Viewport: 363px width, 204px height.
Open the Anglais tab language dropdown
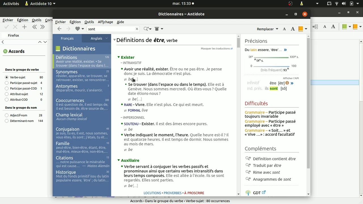(107, 38)
